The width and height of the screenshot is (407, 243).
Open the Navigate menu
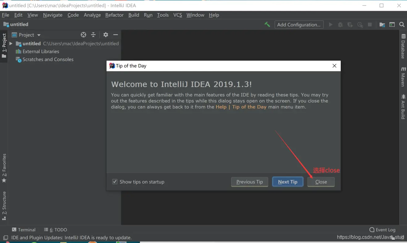click(x=53, y=15)
